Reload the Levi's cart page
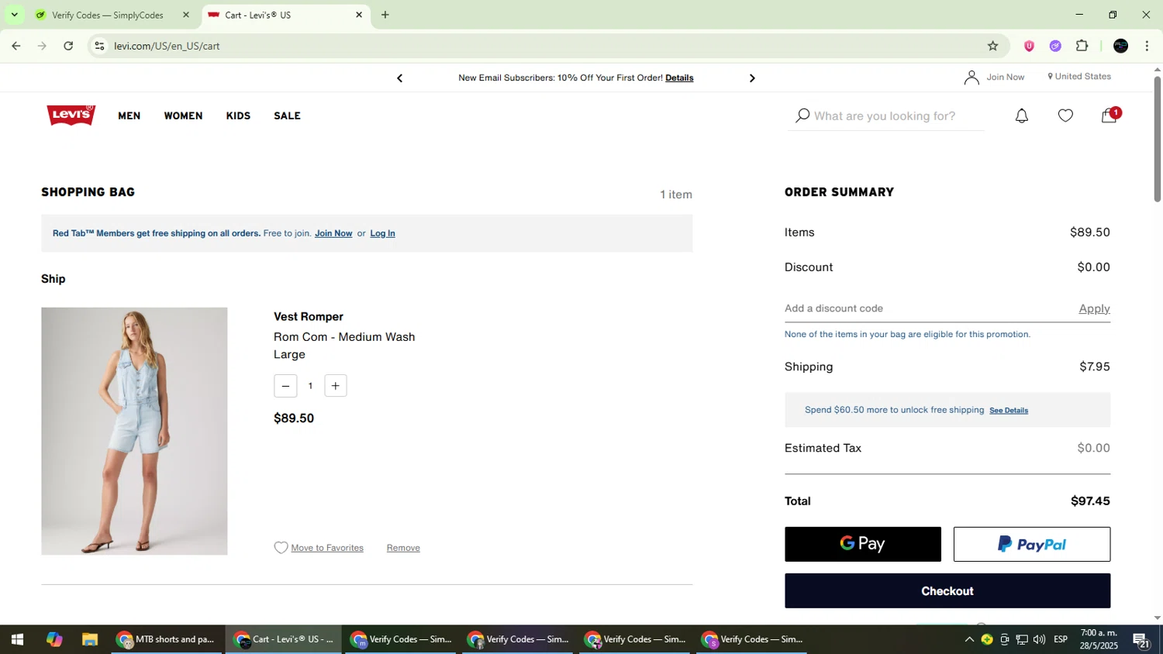Viewport: 1163px width, 654px height. point(68,46)
